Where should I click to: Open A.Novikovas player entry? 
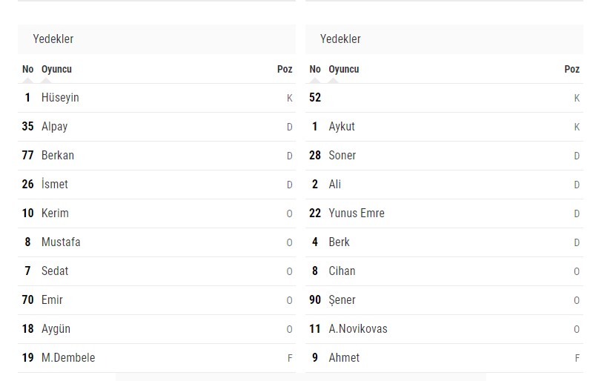[444, 329]
